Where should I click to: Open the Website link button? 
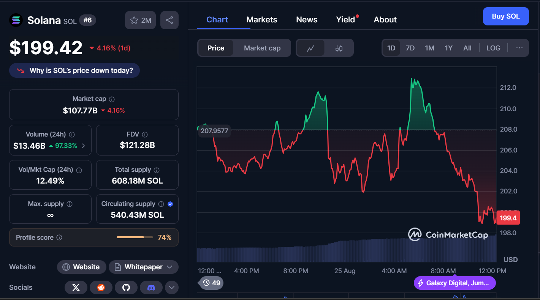point(81,267)
